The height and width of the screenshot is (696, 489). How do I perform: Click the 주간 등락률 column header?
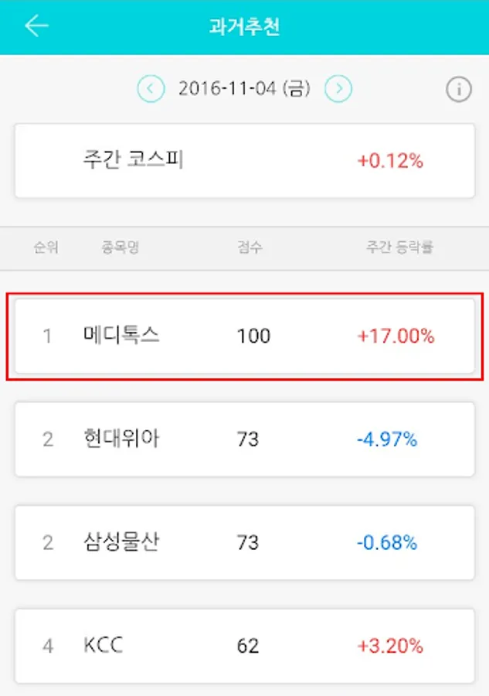(x=399, y=248)
